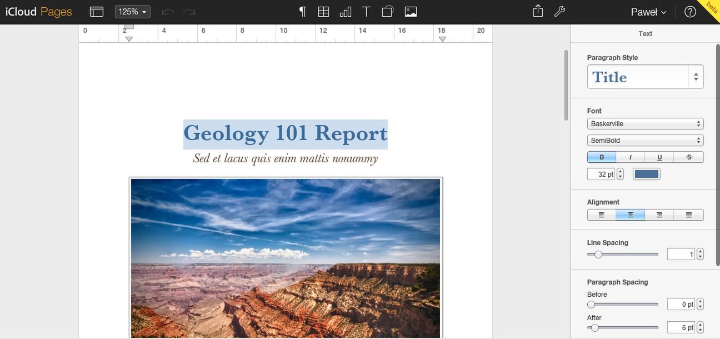Insert a chart from the toolbar
The width and height of the screenshot is (720, 339).
click(345, 12)
